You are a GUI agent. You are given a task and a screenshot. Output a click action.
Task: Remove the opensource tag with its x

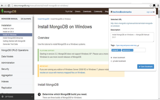132,50
